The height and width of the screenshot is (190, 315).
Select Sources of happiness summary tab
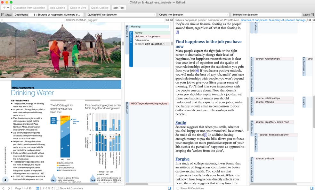pyautogui.click(x=273, y=20)
